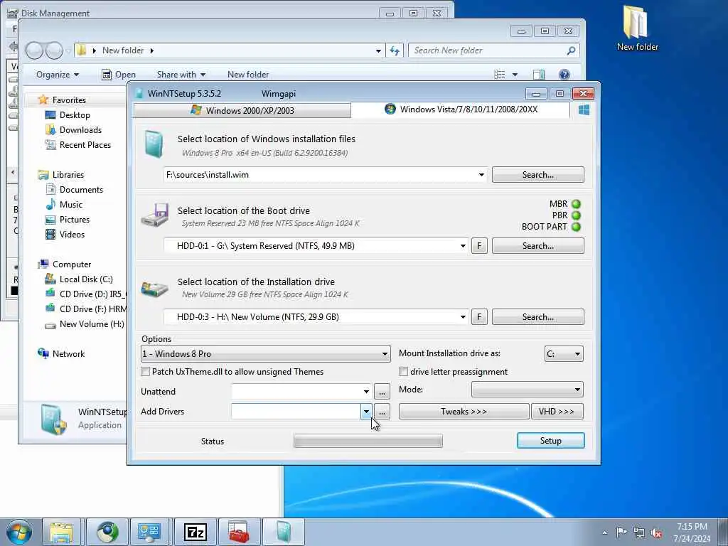Open the control panel style taskbar icon
The width and height of the screenshot is (728, 546).
point(151,532)
